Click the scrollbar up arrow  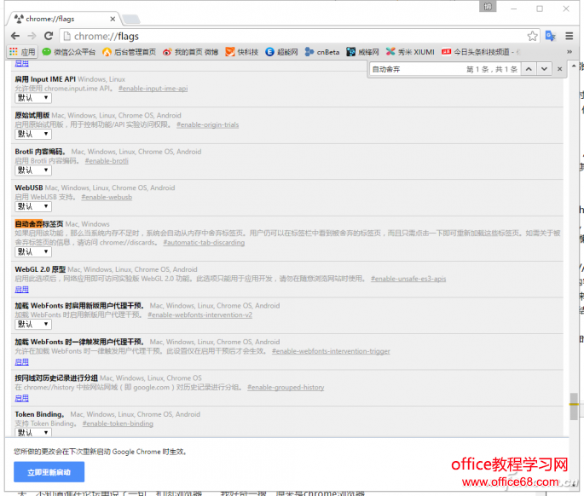click(574, 66)
